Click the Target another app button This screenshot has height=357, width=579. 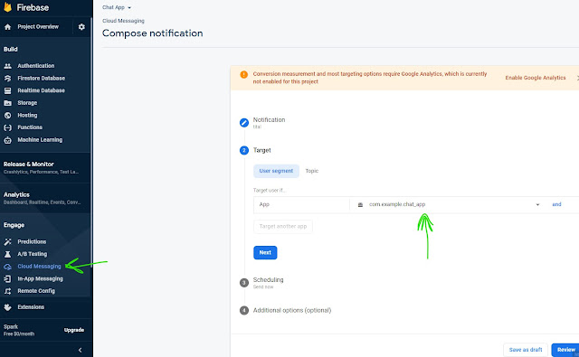click(283, 227)
